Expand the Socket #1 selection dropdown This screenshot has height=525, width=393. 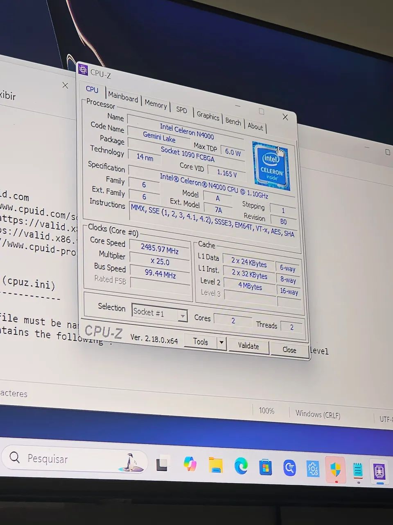pyautogui.click(x=182, y=315)
